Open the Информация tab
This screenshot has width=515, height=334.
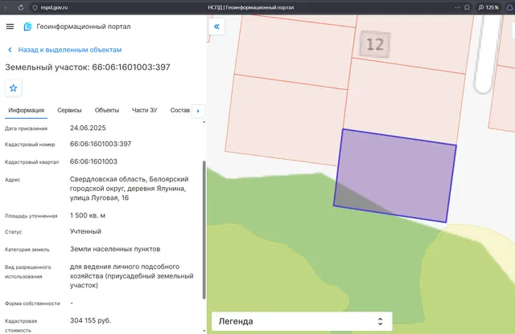click(27, 110)
